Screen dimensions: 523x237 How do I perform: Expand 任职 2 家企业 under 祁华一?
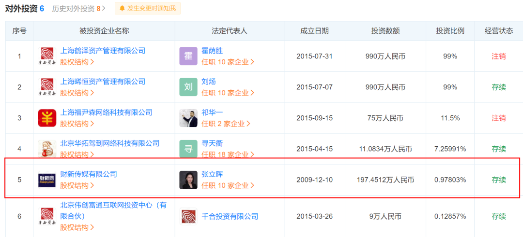coord(226,124)
